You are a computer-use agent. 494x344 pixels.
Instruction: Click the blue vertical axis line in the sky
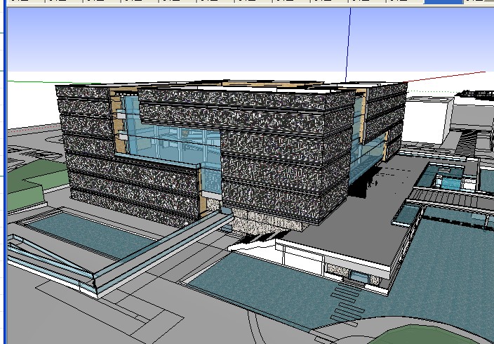point(348,45)
